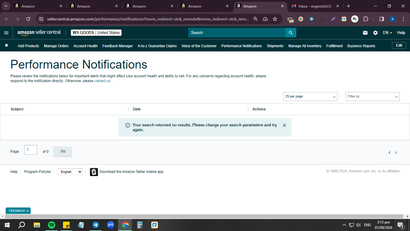Screen dimensions: 410x231
Task: Close the Feedback tab widget
Action: coord(28,211)
